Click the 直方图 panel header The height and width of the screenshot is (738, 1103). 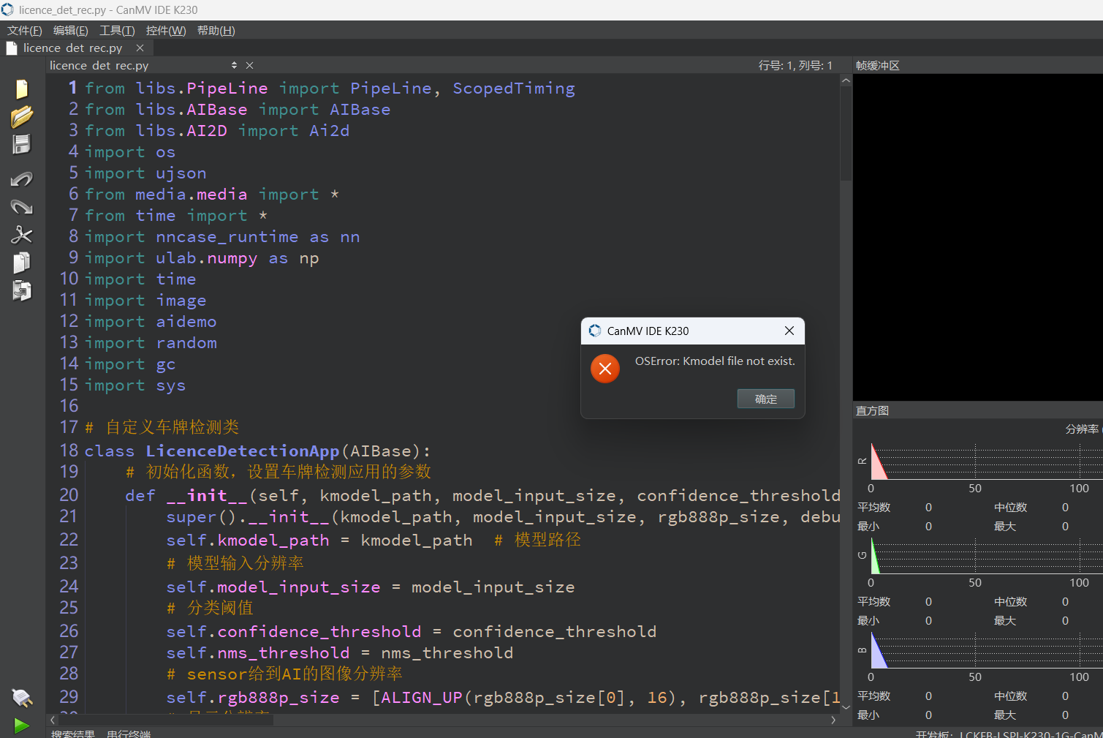click(872, 411)
